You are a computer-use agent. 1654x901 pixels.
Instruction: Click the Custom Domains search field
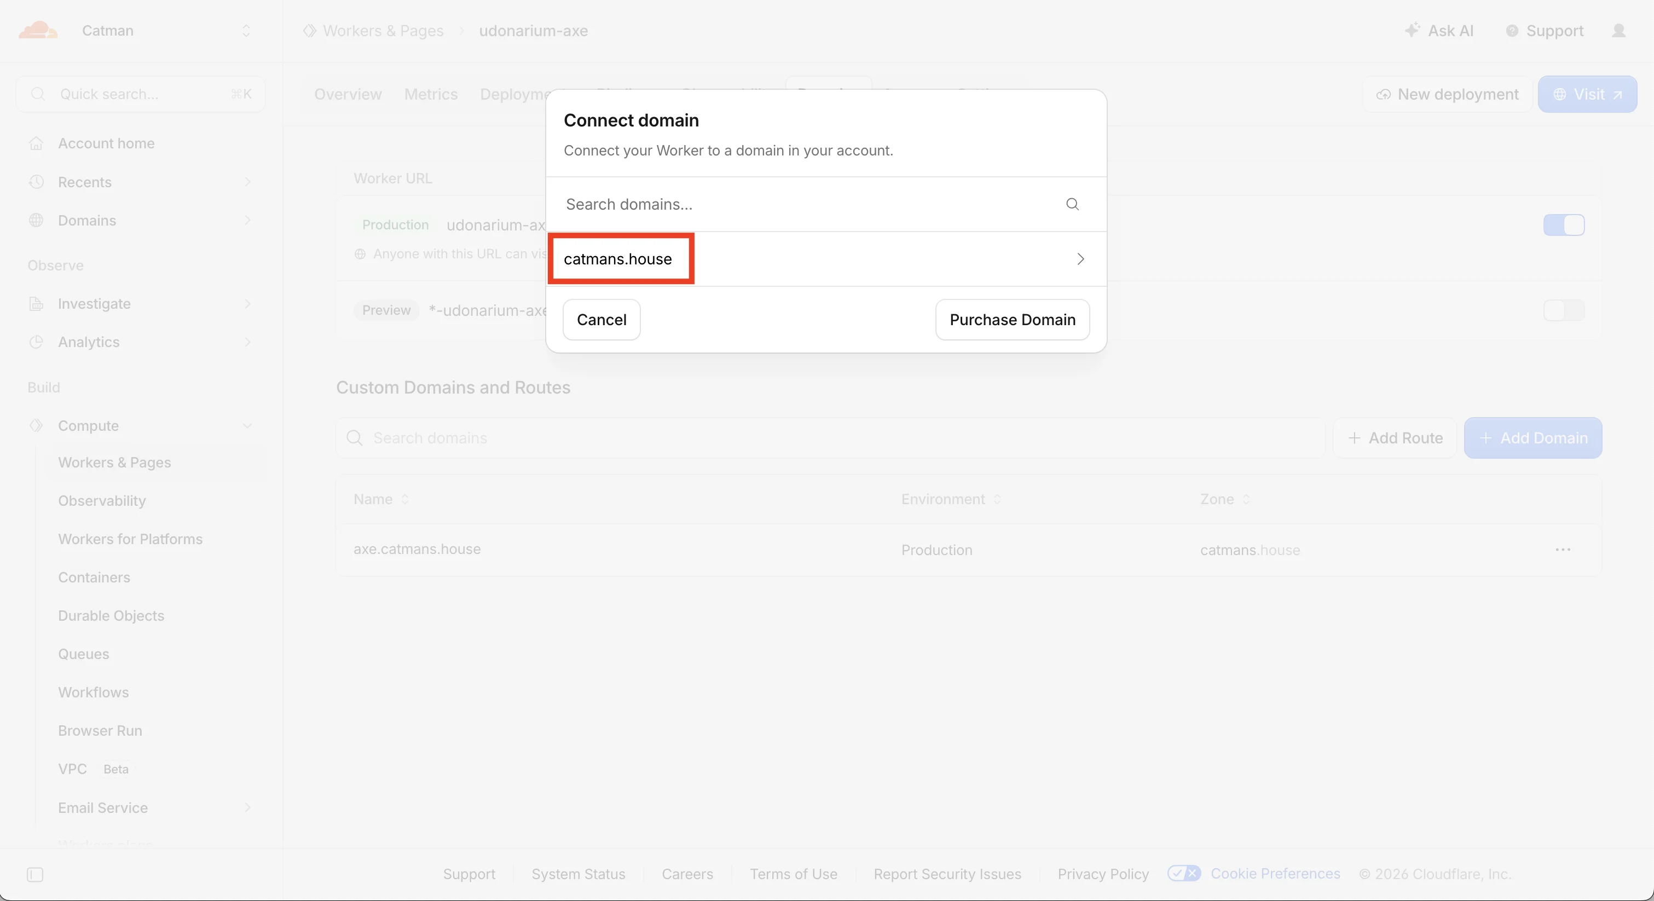point(830,438)
